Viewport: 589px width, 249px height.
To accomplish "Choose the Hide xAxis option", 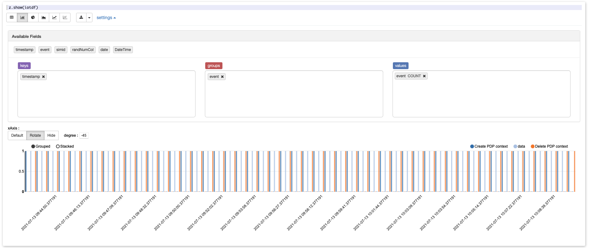I will [x=51, y=135].
